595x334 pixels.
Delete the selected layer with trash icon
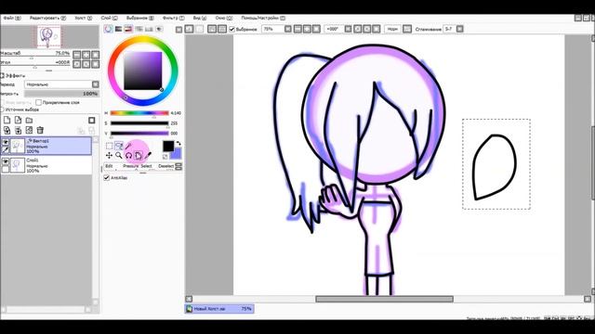click(40, 130)
